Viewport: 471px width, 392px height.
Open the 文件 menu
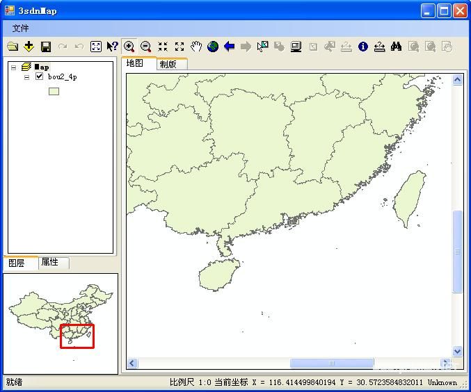(x=21, y=28)
